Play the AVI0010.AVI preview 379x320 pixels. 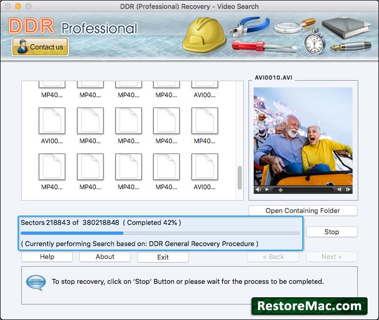[x=267, y=189]
